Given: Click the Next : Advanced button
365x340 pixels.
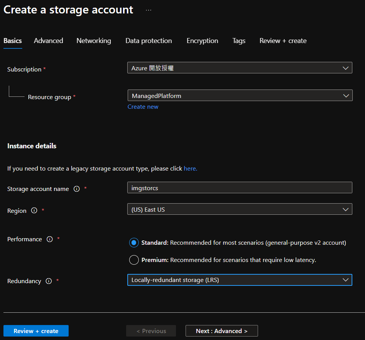Looking at the screenshot, I should click(222, 331).
